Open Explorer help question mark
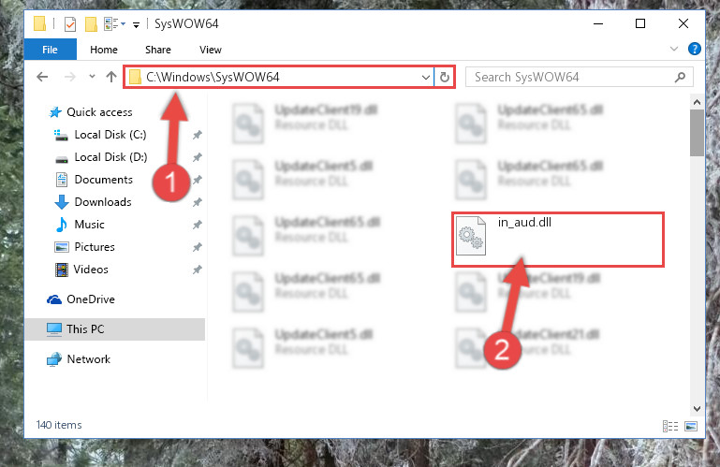This screenshot has width=720, height=467. click(x=695, y=49)
